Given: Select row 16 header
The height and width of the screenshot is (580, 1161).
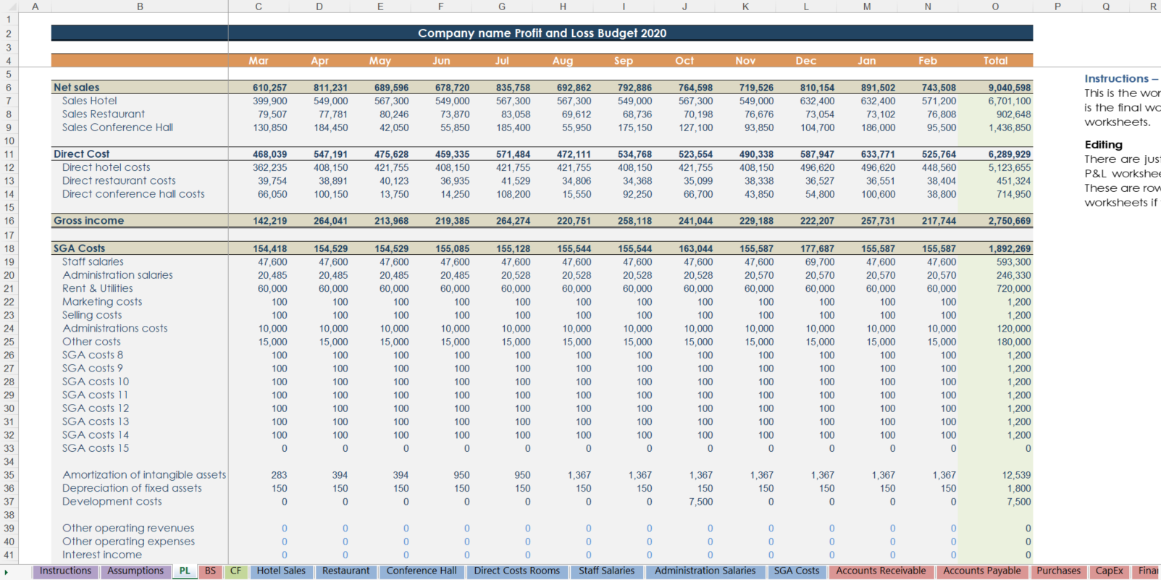Looking at the screenshot, I should click(x=9, y=221).
